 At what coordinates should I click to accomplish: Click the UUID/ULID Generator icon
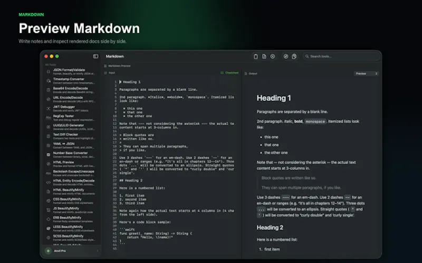coord(49,127)
